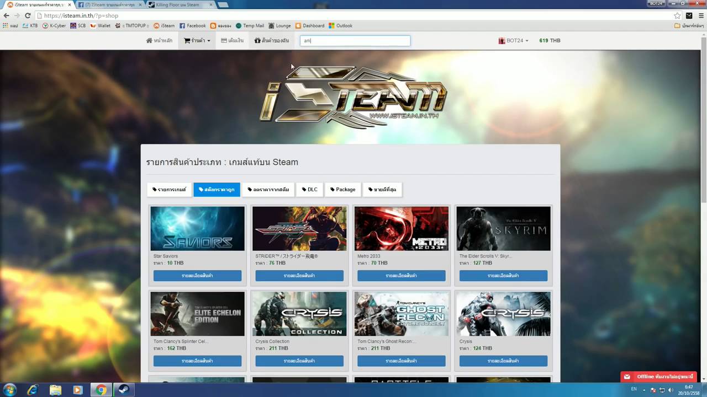Open the bookmarks folder at far right

pos(689,25)
